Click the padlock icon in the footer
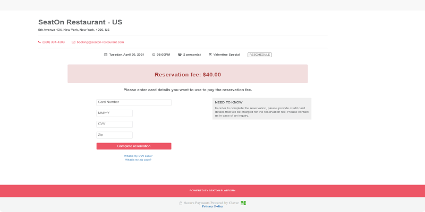Image resolution: width=425 pixels, height=212 pixels. tap(181, 202)
